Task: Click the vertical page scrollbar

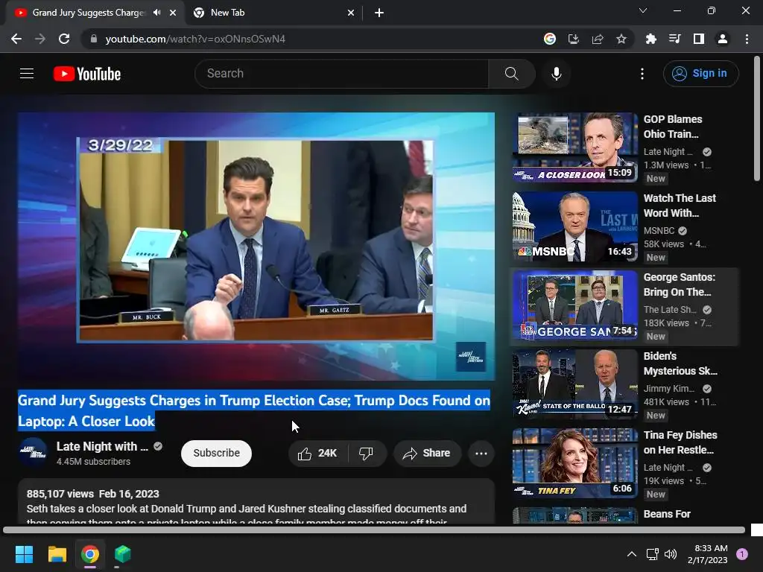Action: point(757,118)
